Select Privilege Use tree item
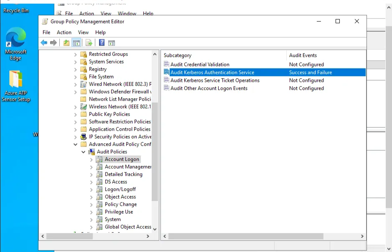This screenshot has height=252, width=392. click(x=119, y=212)
